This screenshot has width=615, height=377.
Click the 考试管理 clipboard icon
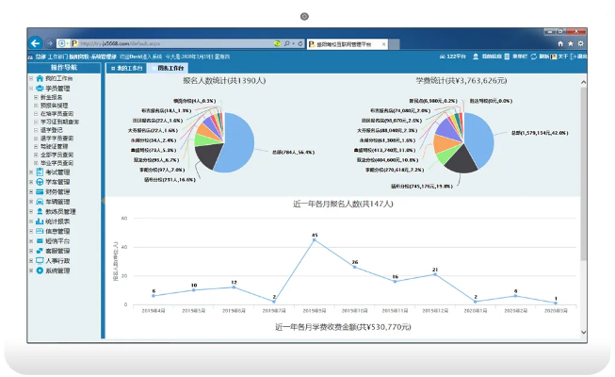(x=40, y=172)
